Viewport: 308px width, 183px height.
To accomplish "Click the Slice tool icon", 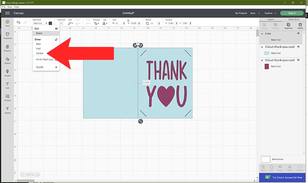I will coord(263,167).
